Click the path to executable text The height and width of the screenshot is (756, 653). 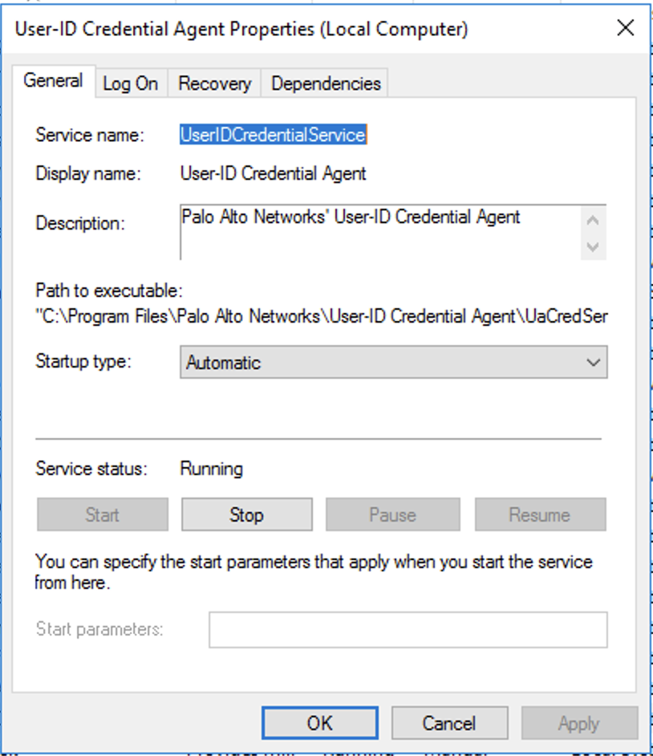tap(321, 316)
